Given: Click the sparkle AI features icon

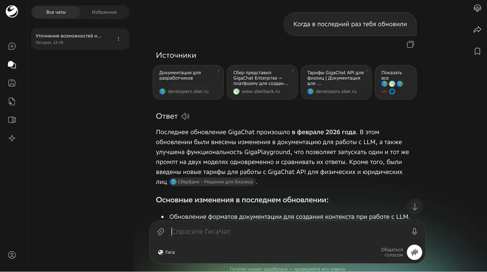Looking at the screenshot, I should click(12, 138).
